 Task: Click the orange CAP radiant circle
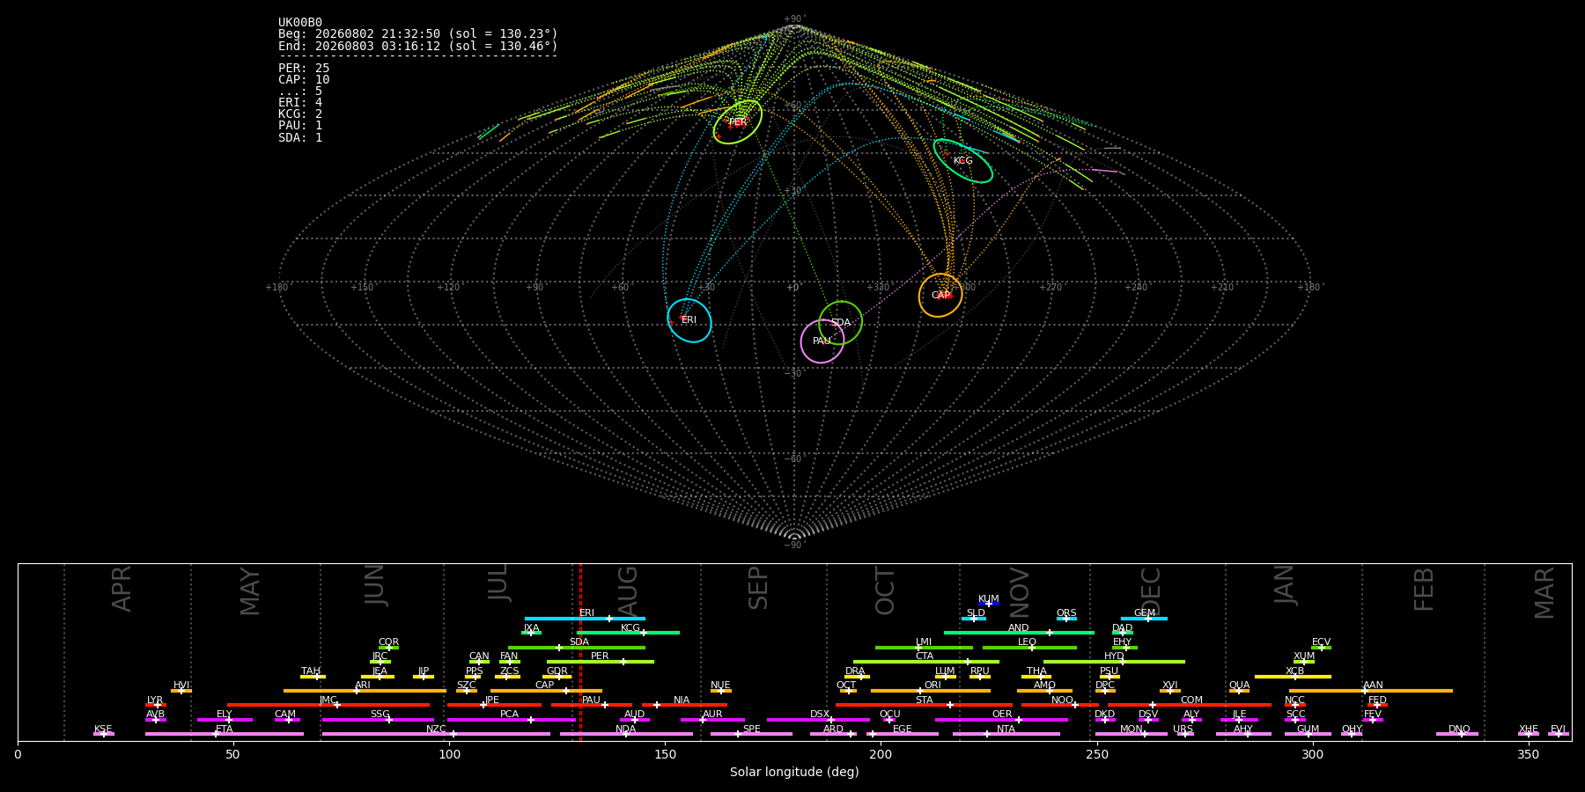coord(940,295)
